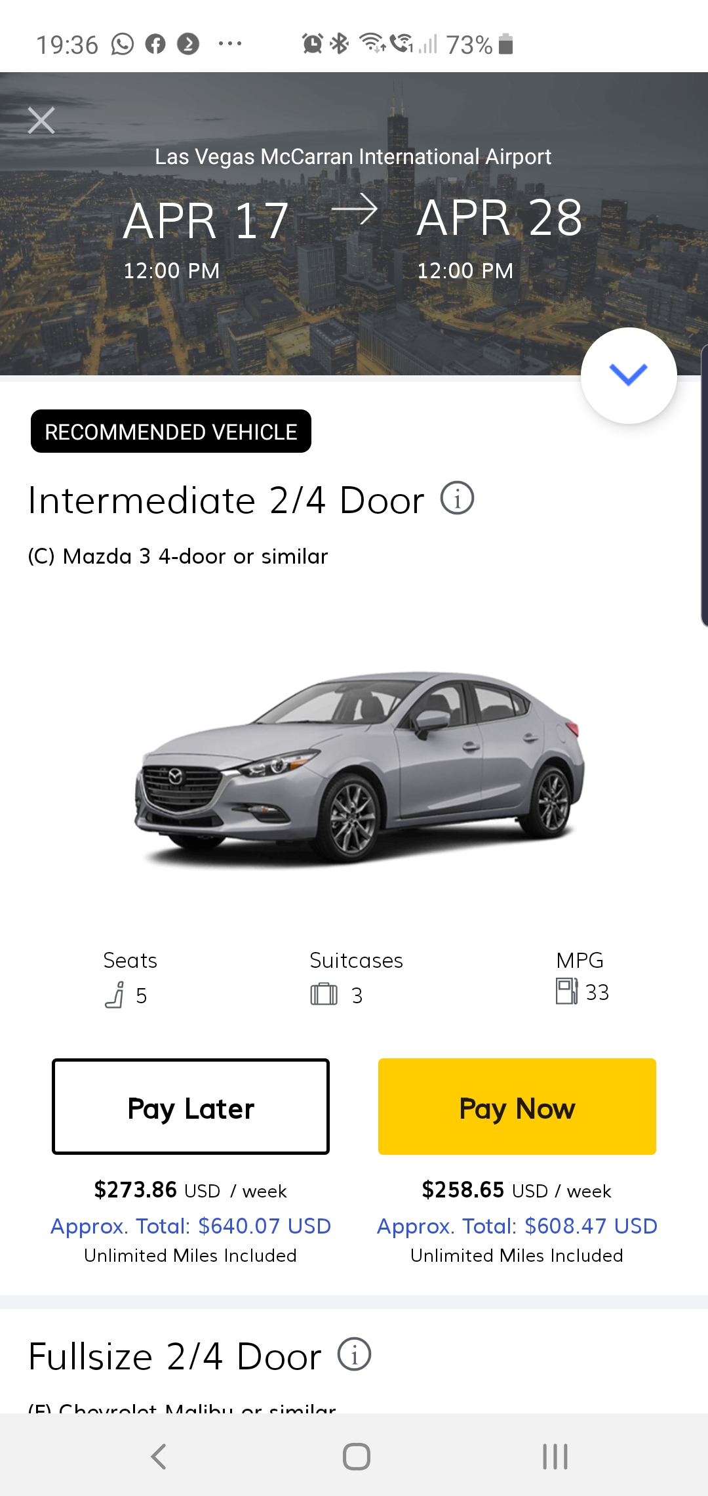
Task: Open the Android recent apps button
Action: (x=555, y=1456)
